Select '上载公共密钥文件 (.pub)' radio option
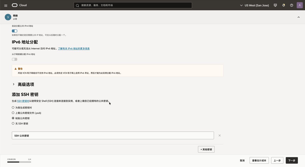 tap(13, 113)
